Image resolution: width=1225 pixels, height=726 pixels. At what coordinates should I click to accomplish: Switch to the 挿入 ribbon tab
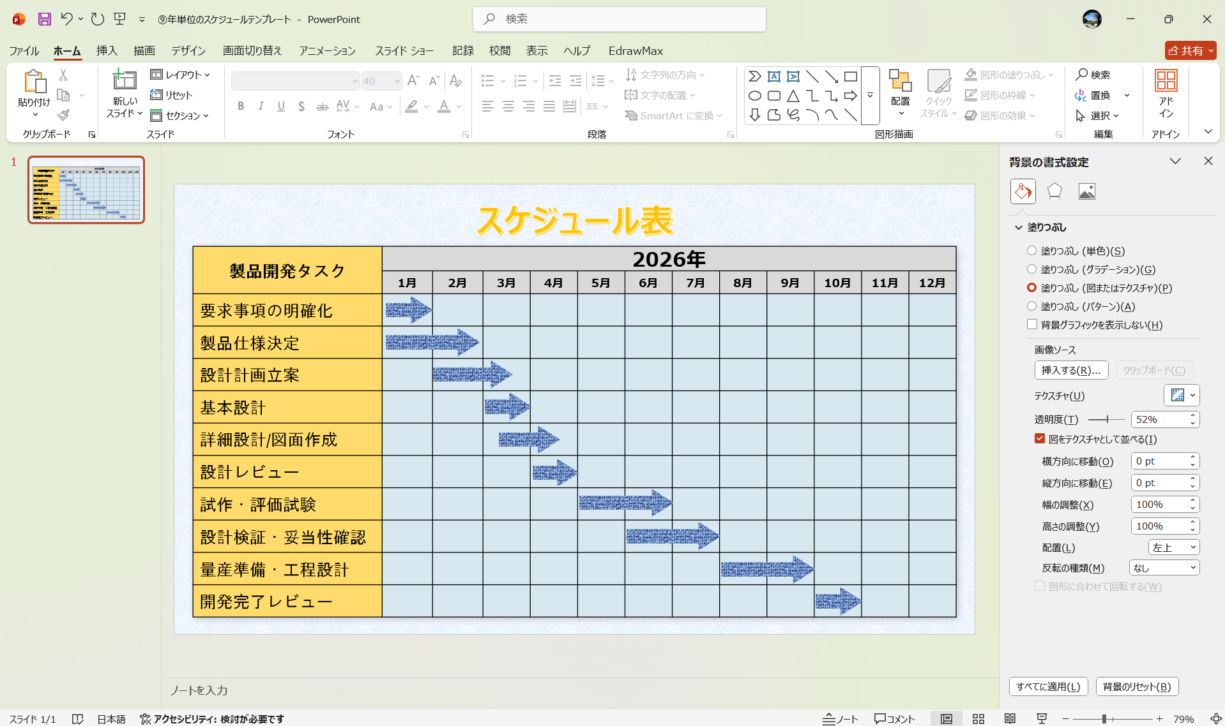pos(107,51)
